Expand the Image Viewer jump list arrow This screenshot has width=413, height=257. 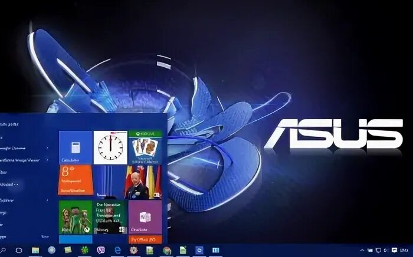point(47,160)
